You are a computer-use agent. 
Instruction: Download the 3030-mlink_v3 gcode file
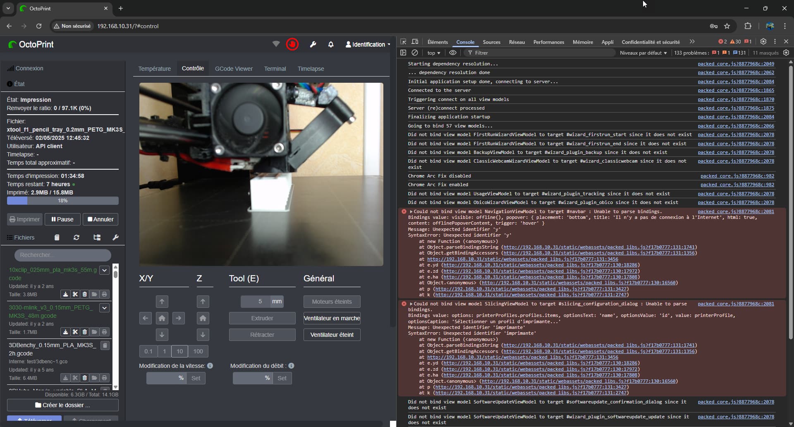pos(65,332)
